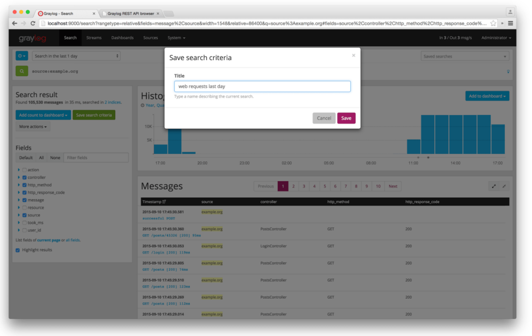Open the Saved searches dropdown
This screenshot has height=336, width=532.
pyautogui.click(x=465, y=56)
